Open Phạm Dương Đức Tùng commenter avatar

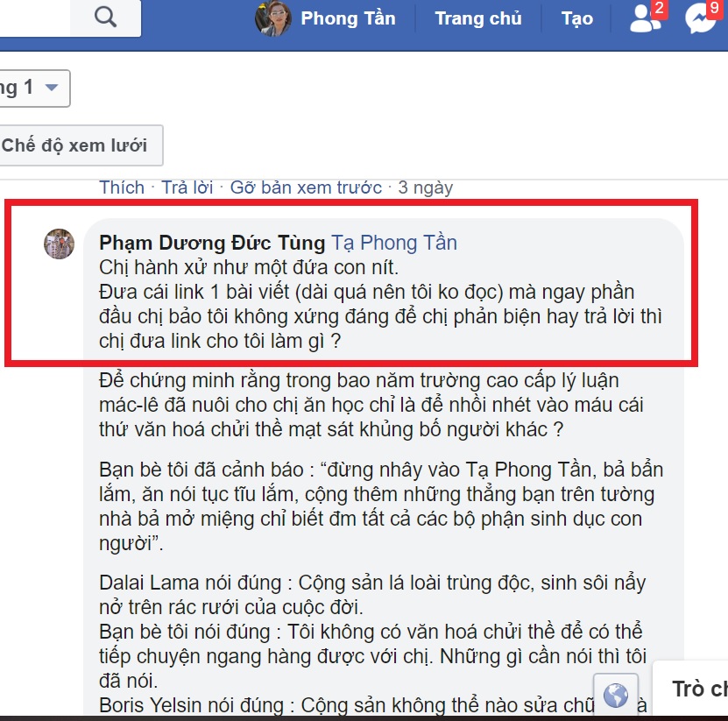(x=59, y=244)
